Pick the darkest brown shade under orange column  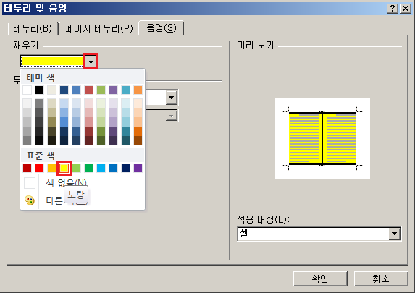click(x=138, y=140)
